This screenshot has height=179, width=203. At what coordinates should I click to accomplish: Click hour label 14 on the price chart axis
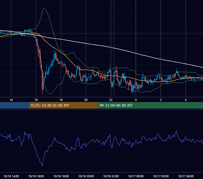point(11,100)
